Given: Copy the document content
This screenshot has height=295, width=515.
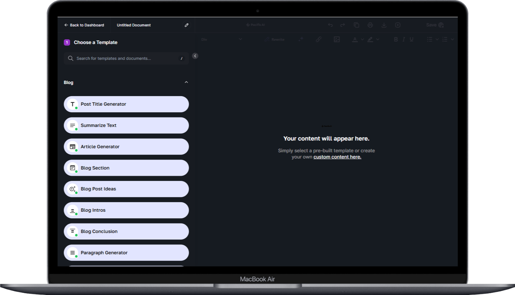Looking at the screenshot, I should point(356,25).
